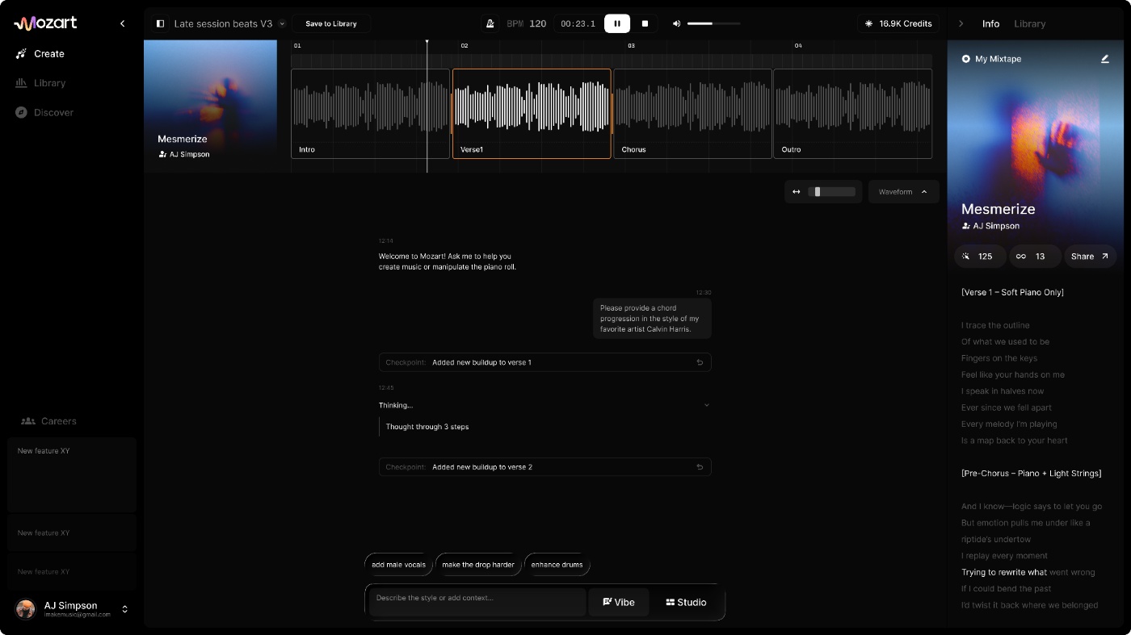This screenshot has width=1131, height=635.
Task: Click the metronome icon in the toolbar
Action: [490, 23]
